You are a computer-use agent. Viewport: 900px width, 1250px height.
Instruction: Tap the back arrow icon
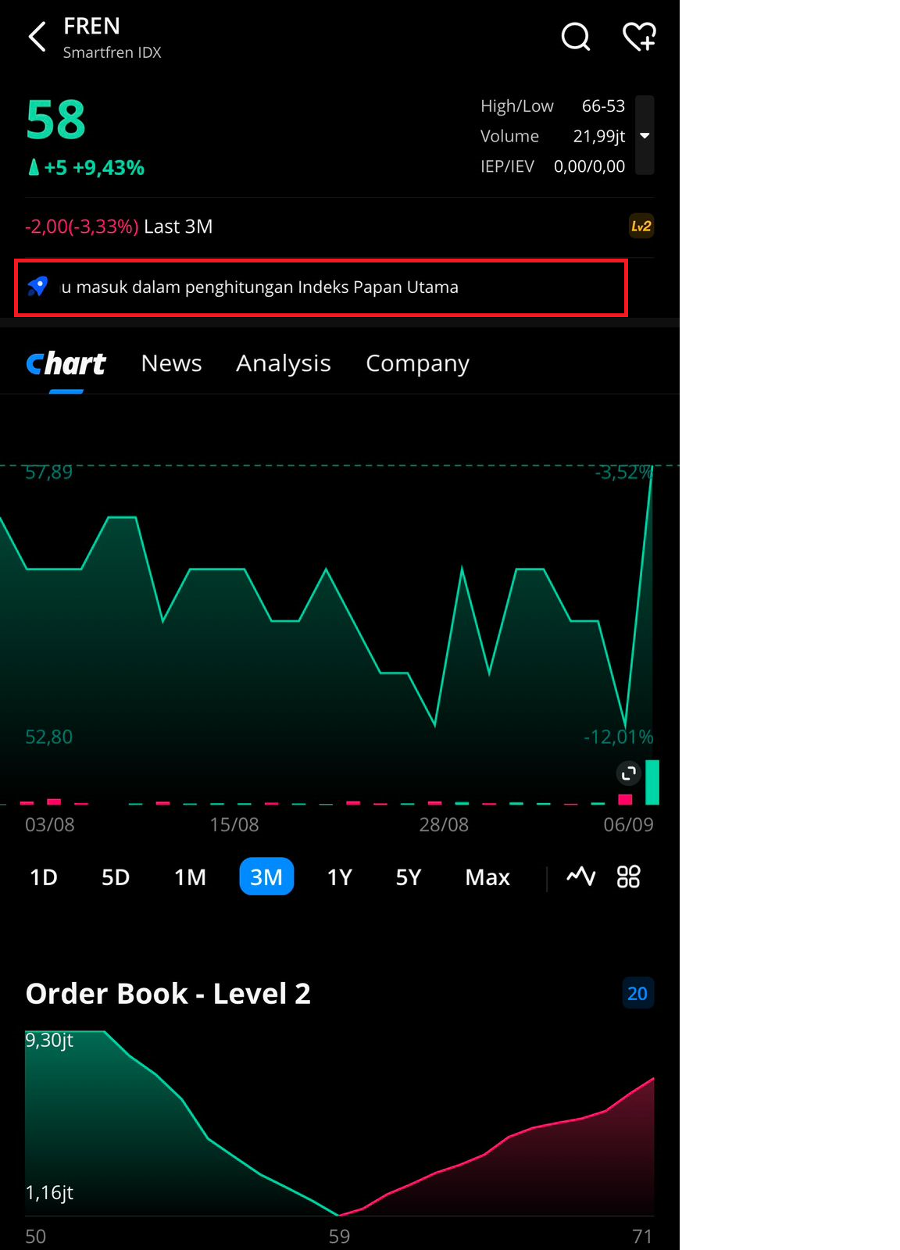pyautogui.click(x=37, y=37)
